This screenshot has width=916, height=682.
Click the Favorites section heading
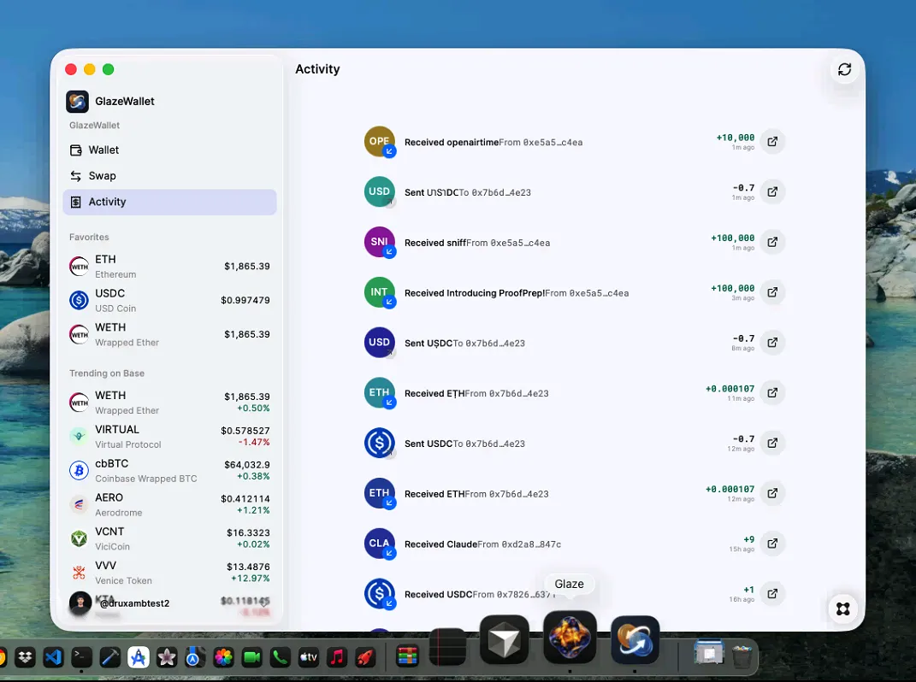coord(89,237)
